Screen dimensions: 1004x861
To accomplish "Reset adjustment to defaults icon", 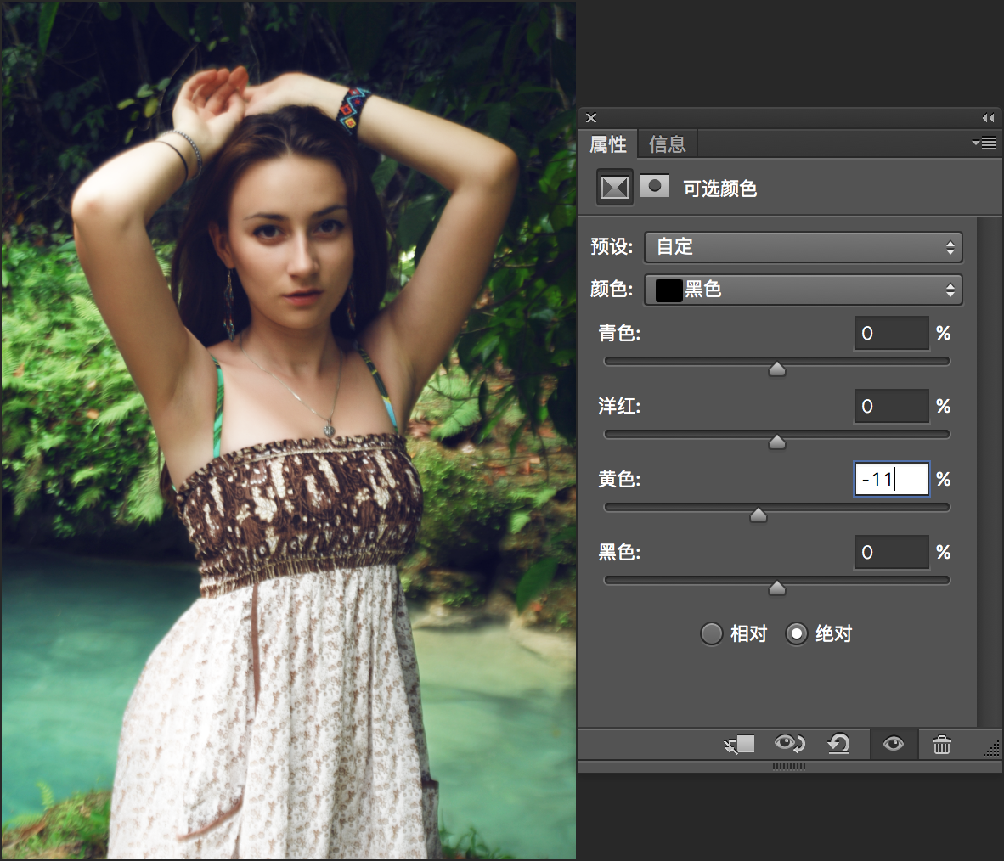I will pyautogui.click(x=838, y=744).
